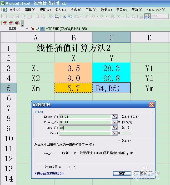
Task: Click the New_x's input field
Action: pyautogui.click(x=85, y=128)
